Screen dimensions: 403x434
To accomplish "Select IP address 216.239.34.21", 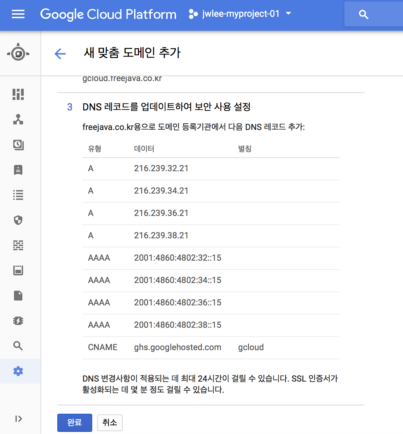I will 161,191.
